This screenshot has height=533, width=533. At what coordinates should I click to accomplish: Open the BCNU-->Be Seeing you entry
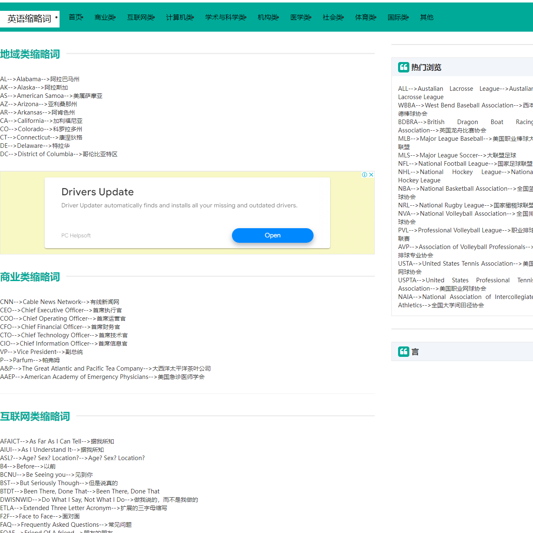[x=46, y=475]
